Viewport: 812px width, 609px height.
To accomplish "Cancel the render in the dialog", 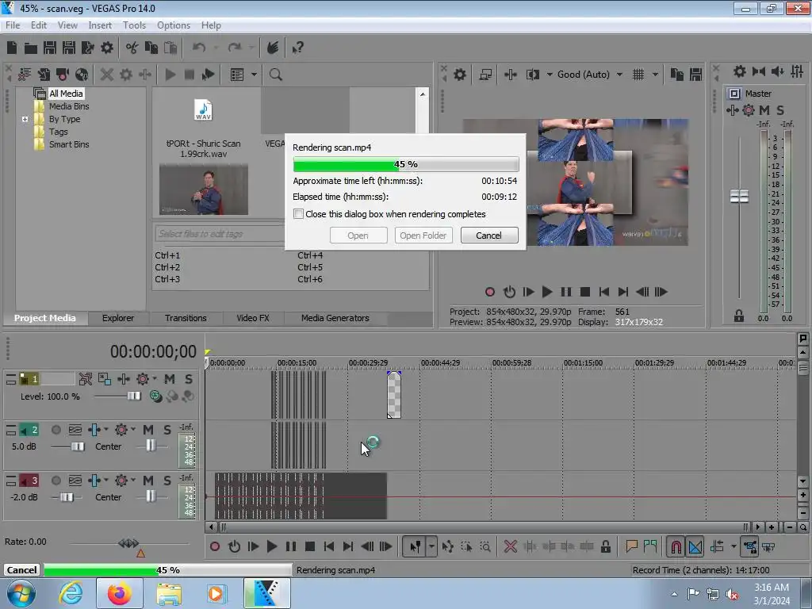I will [x=488, y=235].
